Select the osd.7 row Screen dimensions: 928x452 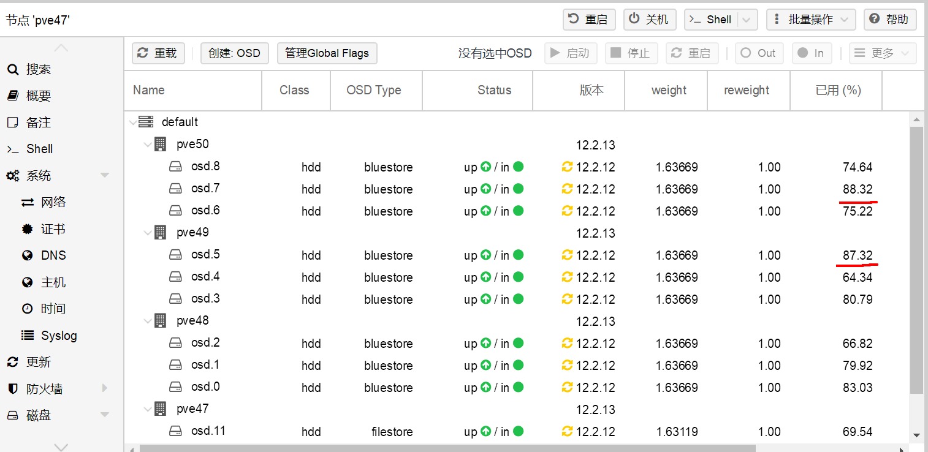(517, 189)
